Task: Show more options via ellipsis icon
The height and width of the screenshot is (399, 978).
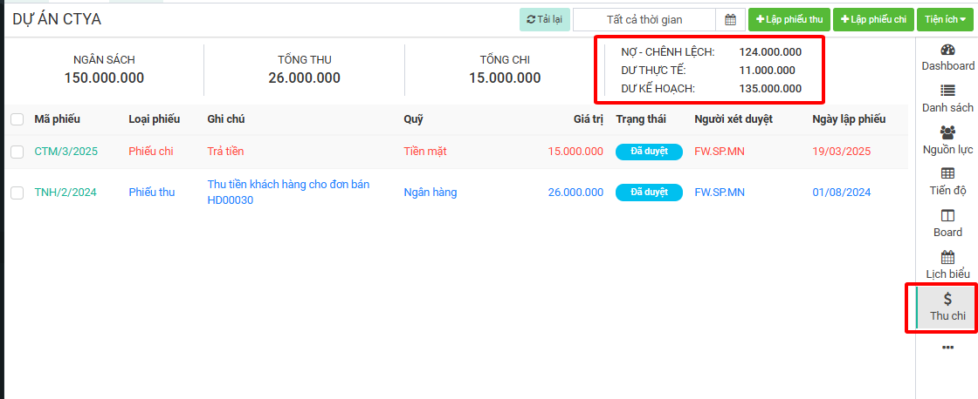Action: pyautogui.click(x=947, y=348)
